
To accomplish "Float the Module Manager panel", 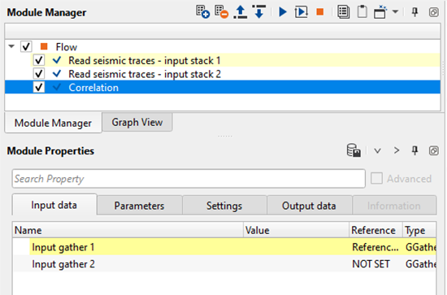I will (x=434, y=12).
